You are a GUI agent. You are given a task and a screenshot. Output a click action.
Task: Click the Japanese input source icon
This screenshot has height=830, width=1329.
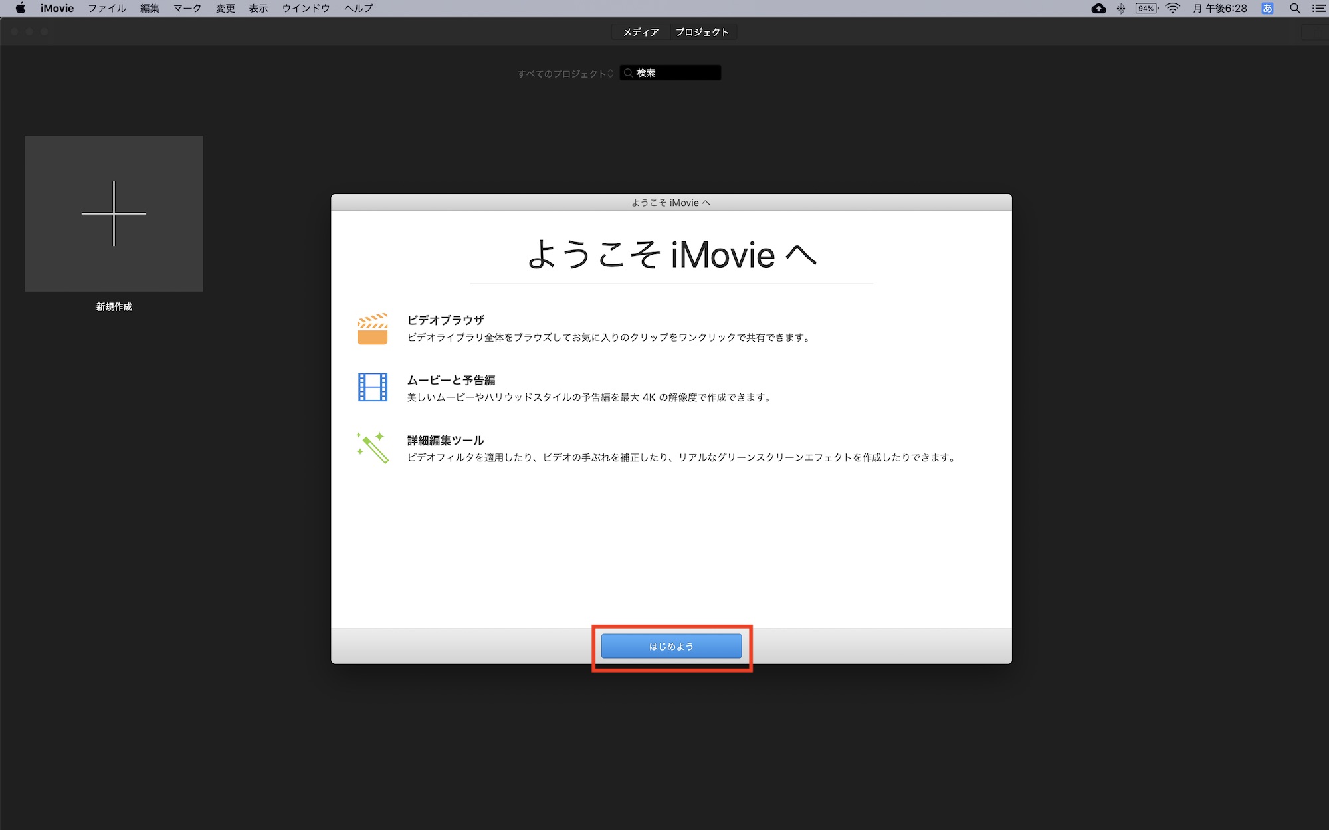(1267, 9)
